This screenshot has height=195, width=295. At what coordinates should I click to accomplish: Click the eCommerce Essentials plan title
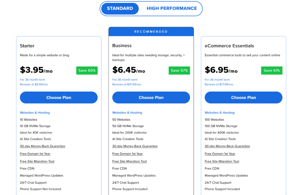[229, 46]
